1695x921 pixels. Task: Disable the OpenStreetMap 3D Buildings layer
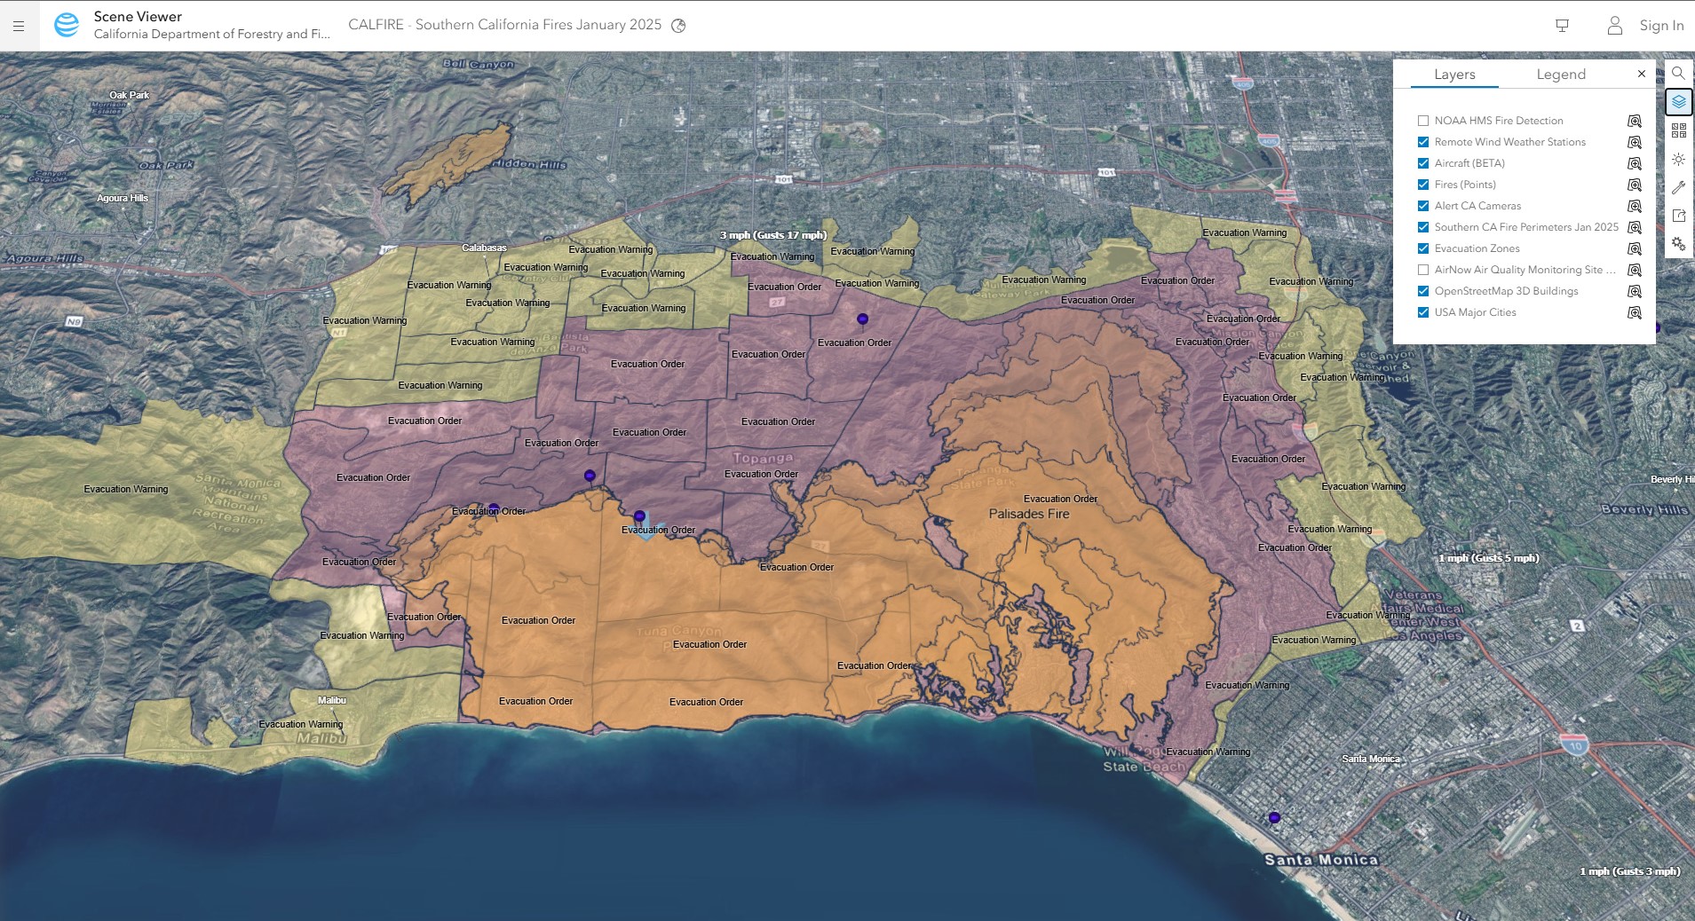1424,291
